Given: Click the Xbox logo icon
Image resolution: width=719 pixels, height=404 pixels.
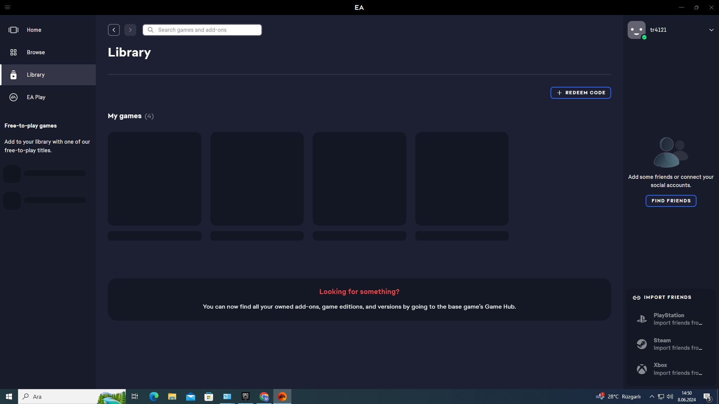Looking at the screenshot, I should (x=642, y=369).
